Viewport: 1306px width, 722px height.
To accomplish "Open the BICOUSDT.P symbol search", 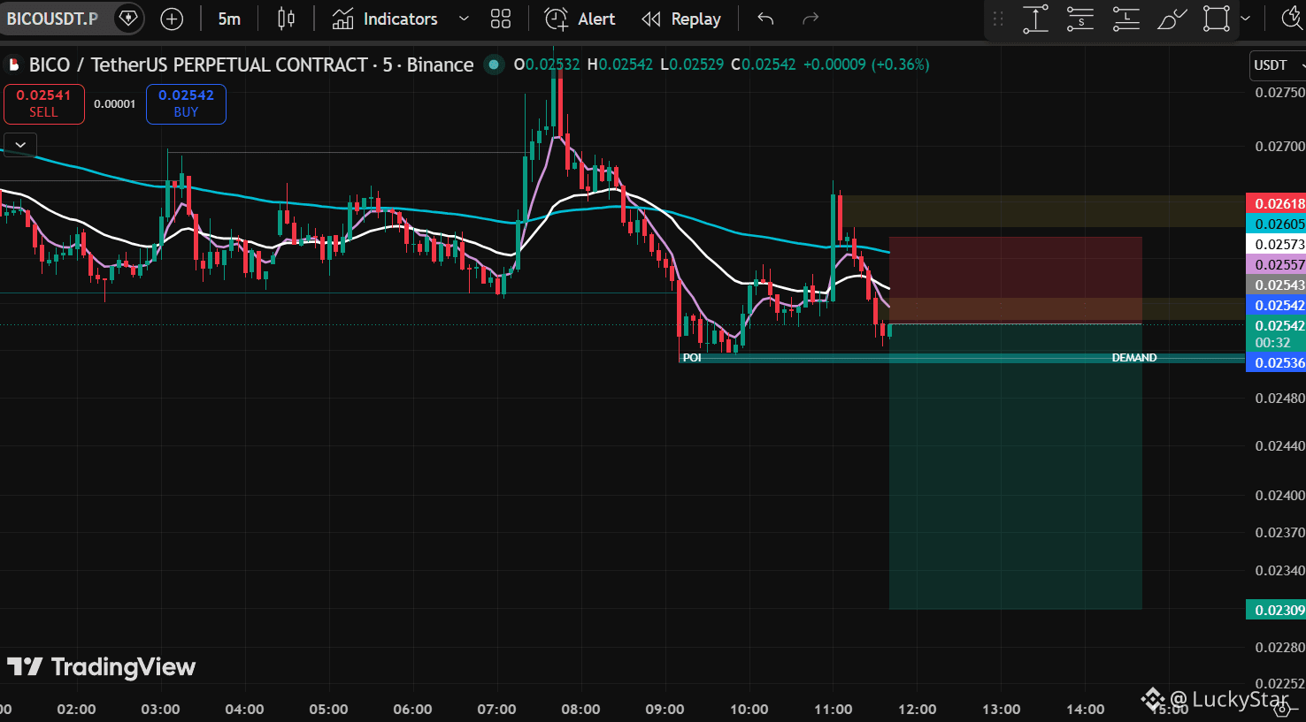I will coord(53,19).
